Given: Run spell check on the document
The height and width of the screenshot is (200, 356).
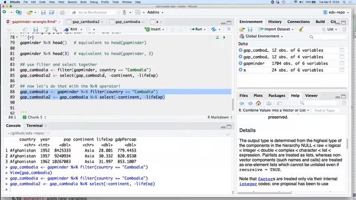Looking at the screenshot, I should point(47,29).
